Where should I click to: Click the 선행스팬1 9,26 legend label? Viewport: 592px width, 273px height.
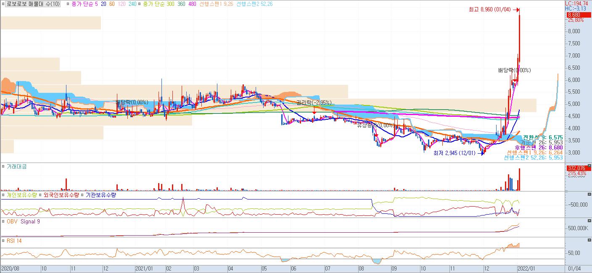click(x=216, y=4)
